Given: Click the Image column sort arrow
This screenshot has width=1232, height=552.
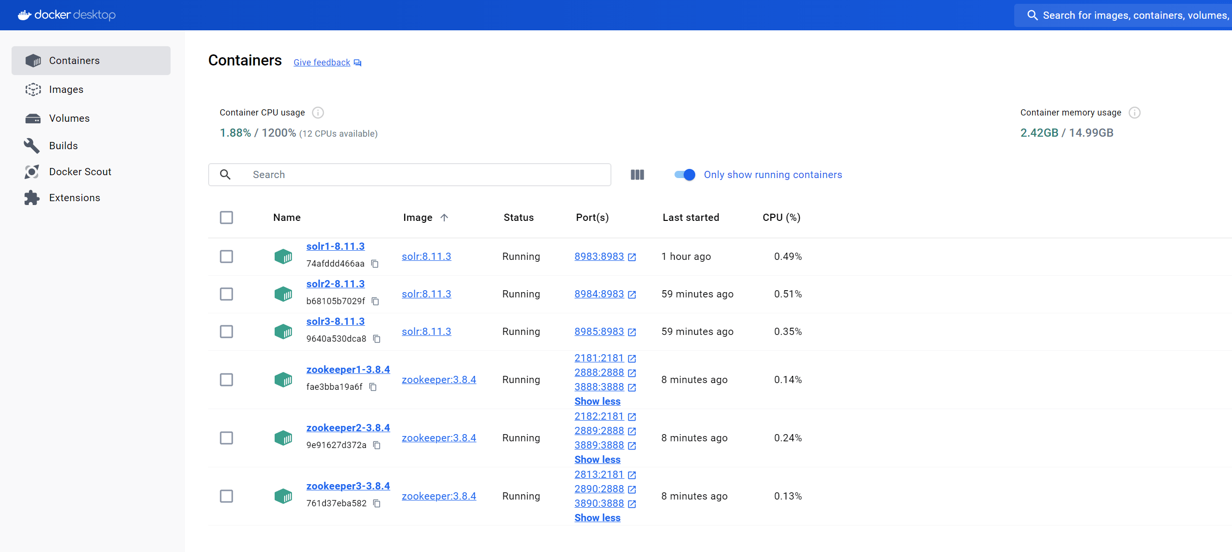Looking at the screenshot, I should point(444,218).
